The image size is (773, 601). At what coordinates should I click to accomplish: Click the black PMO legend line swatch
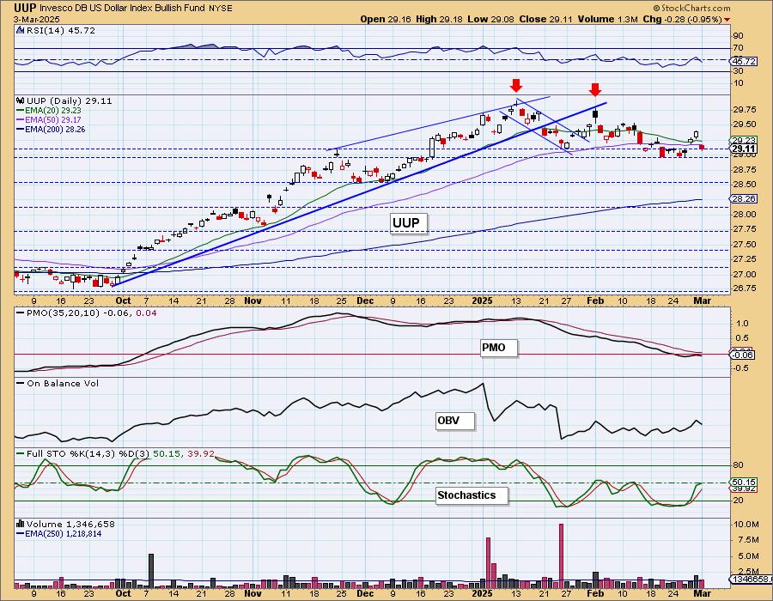tap(21, 313)
